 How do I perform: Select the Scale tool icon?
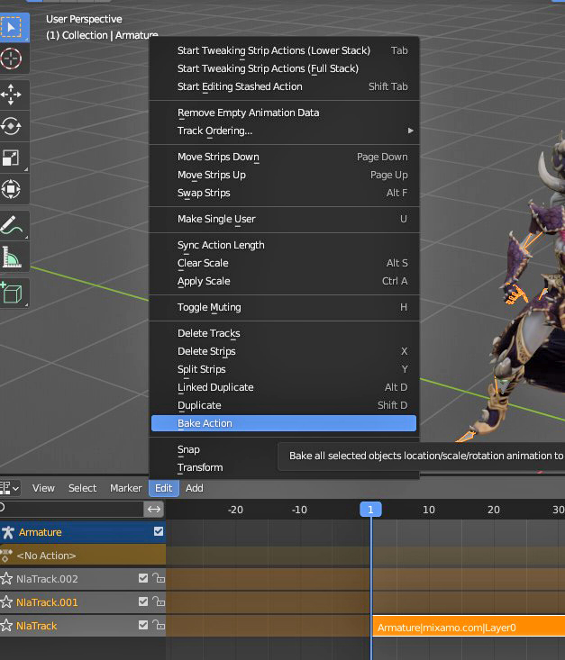[12, 158]
